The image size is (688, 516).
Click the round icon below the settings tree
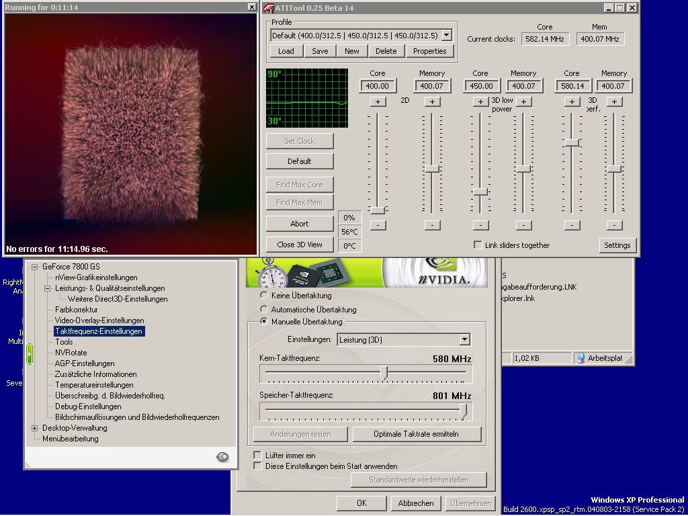pyautogui.click(x=222, y=457)
